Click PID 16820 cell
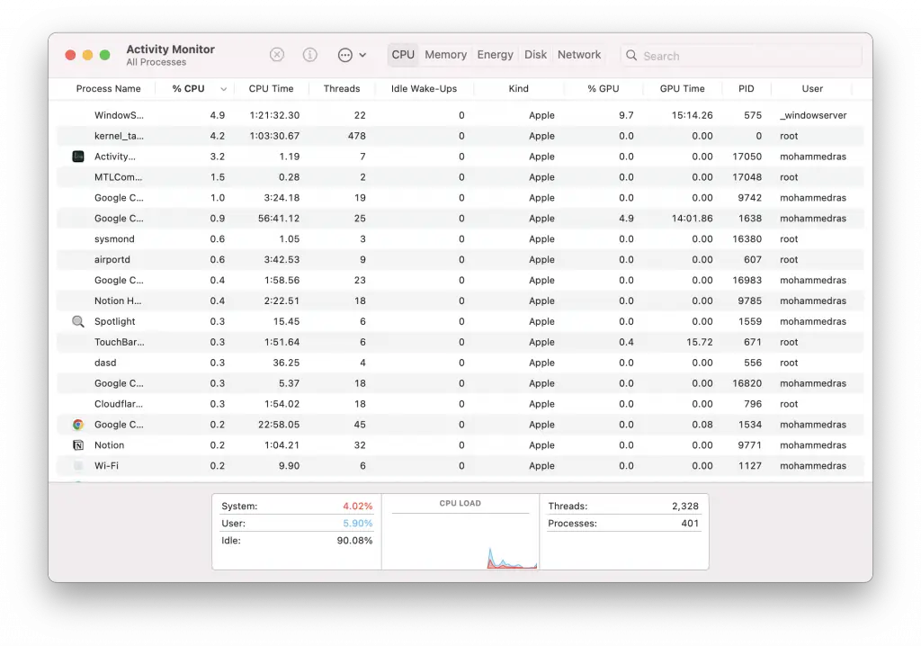The height and width of the screenshot is (646, 921). point(747,383)
